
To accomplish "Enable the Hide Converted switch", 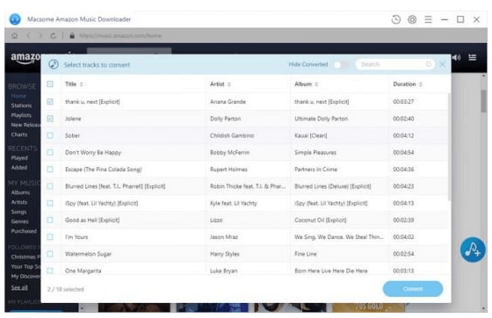I will tap(341, 64).
